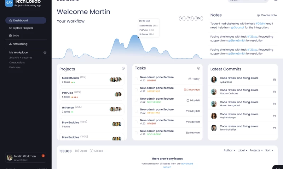Viewport: 283px width, 169px height.
Task: Click the TechCollab code logo icon
Action: 9,3
